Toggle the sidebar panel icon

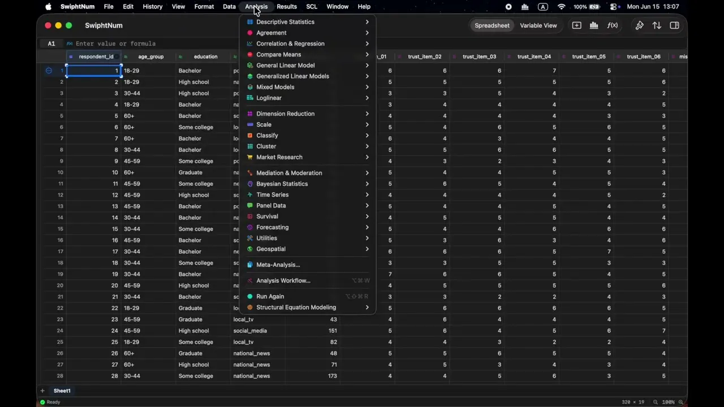[x=674, y=25]
